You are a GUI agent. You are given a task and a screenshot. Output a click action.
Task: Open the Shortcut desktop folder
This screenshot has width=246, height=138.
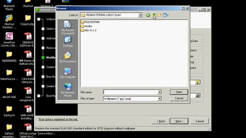[x=28, y=4]
